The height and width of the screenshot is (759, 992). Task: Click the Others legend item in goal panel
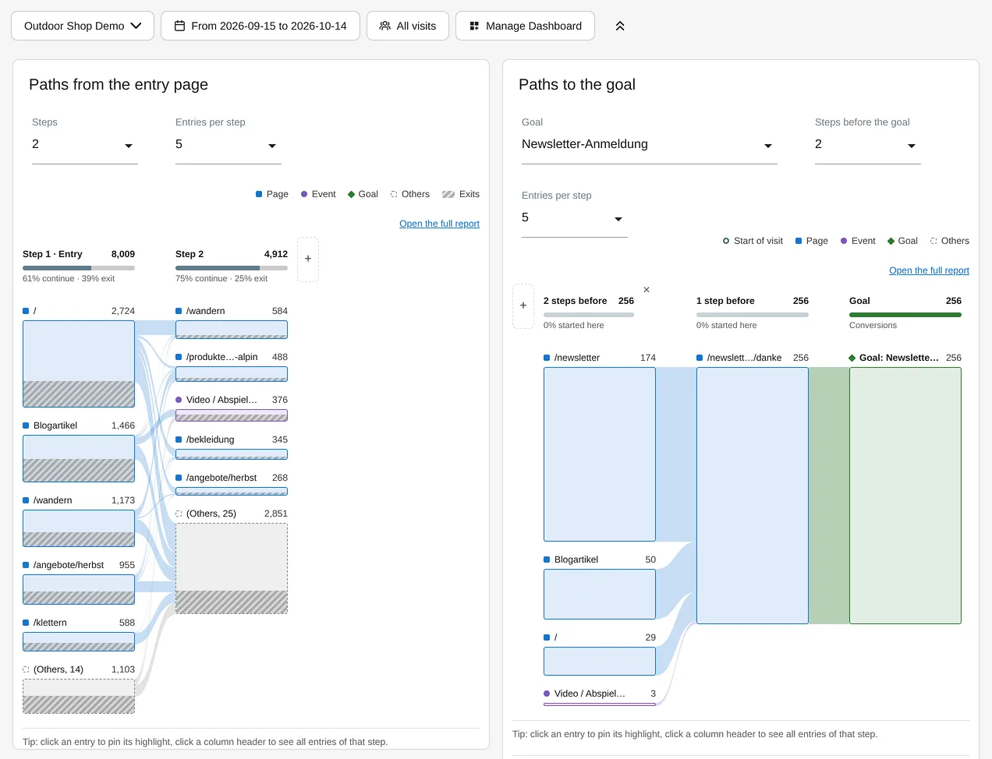point(950,241)
